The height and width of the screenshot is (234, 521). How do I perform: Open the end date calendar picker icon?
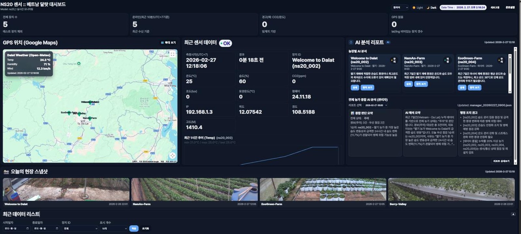coord(57,228)
